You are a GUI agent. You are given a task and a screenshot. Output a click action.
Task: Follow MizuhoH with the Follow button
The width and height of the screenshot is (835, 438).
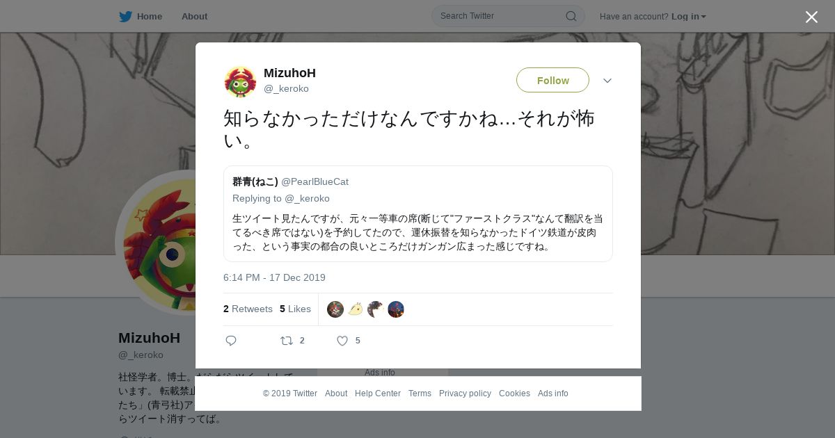[x=552, y=80]
